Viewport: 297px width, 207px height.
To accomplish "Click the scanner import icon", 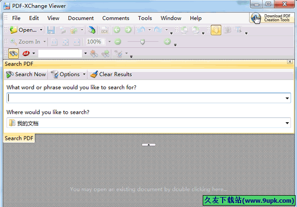I will pyautogui.click(x=92, y=30).
